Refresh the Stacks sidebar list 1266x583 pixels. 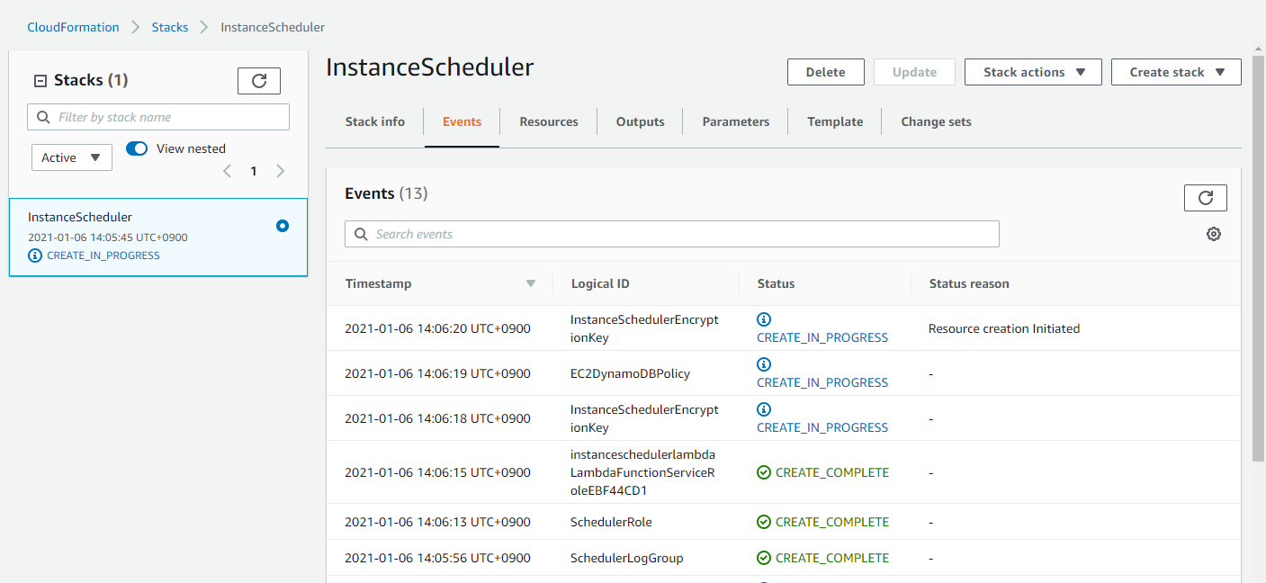tap(258, 80)
